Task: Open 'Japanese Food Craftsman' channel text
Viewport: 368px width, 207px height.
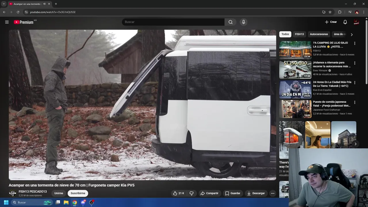Action: (x=327, y=110)
